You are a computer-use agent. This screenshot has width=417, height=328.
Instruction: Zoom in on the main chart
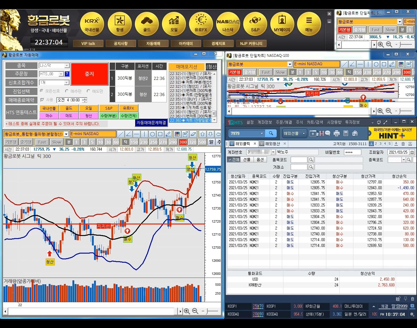tap(187, 311)
